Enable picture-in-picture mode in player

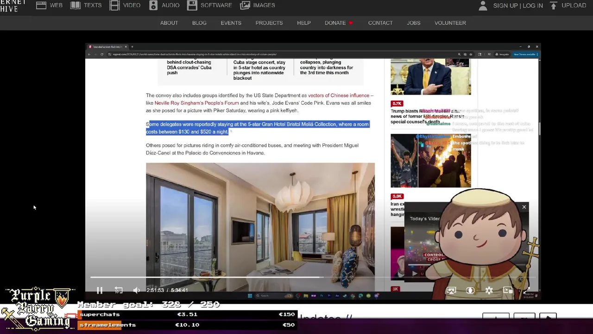pyautogui.click(x=508, y=290)
